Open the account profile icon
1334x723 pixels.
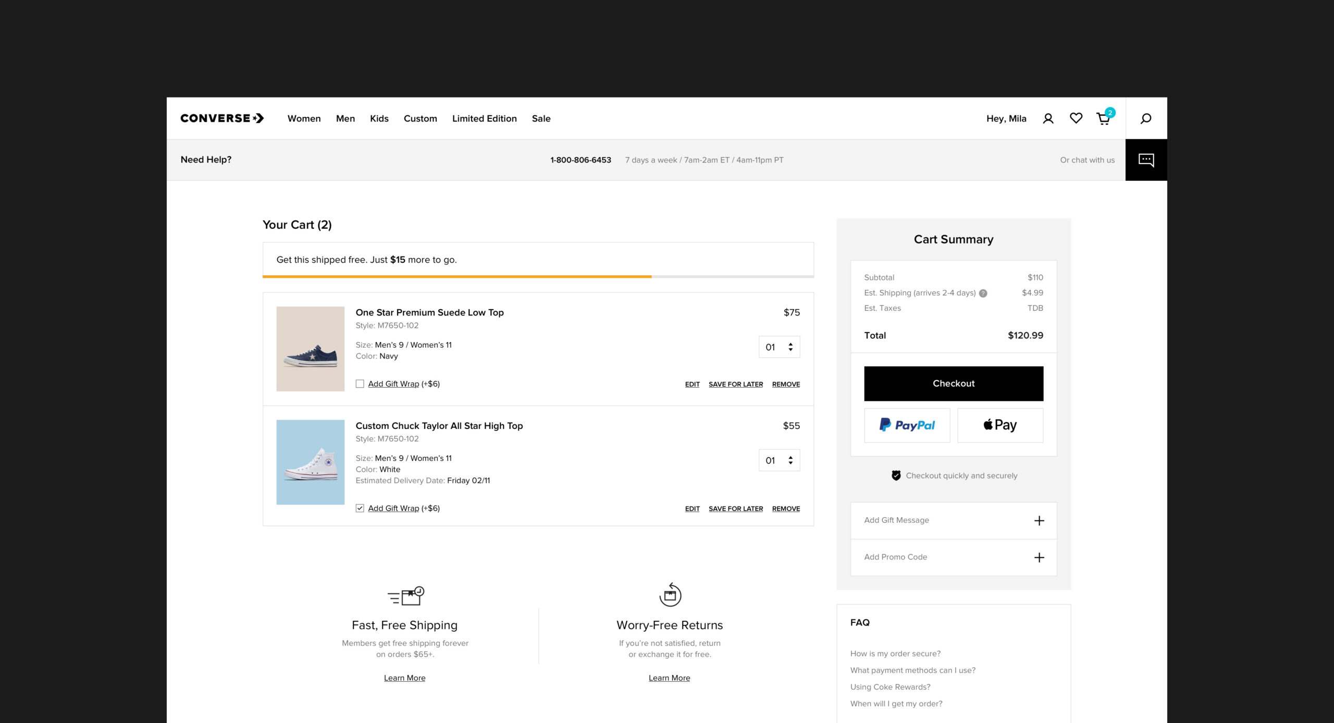[1048, 119]
